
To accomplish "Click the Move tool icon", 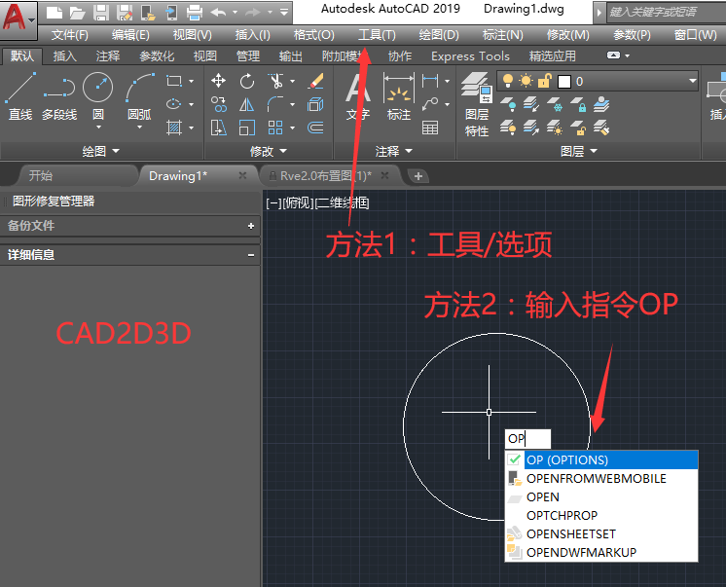I will pos(218,81).
